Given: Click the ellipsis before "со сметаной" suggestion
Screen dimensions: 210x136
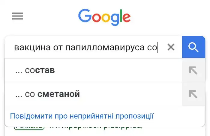Looking at the screenshot, I should click(19, 95).
